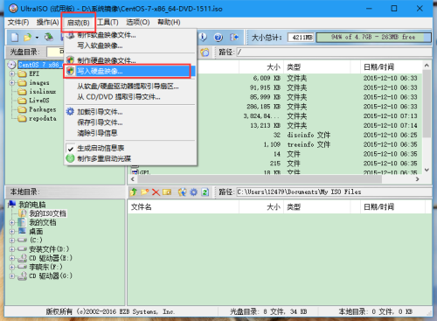Expand the CD 驱动器(G:) node

[x=12, y=276]
